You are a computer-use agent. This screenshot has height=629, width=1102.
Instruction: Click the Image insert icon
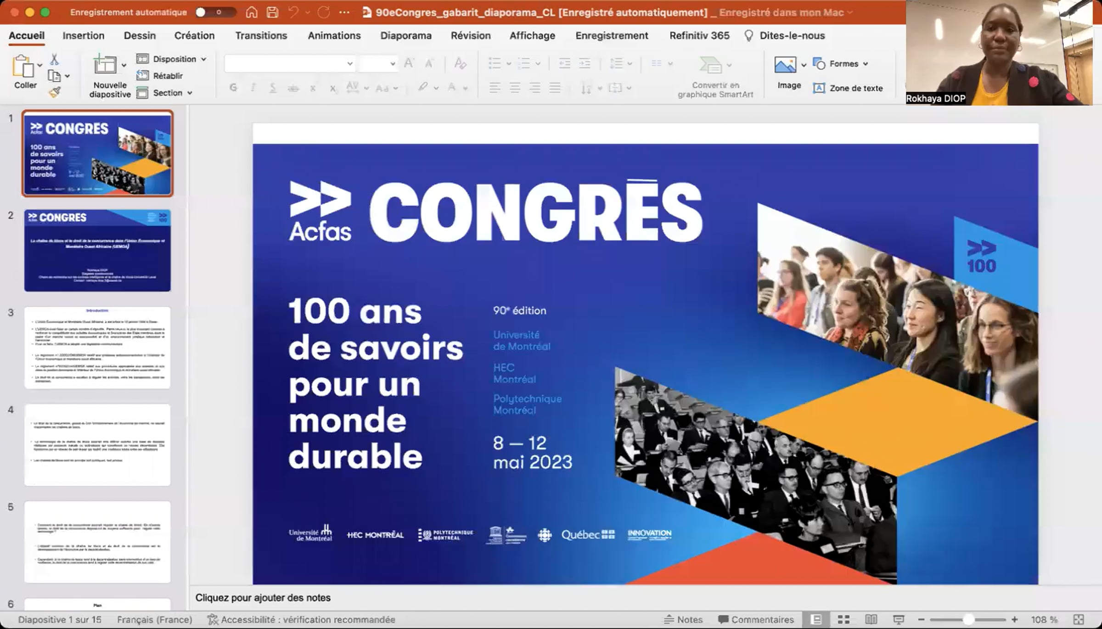[785, 65]
